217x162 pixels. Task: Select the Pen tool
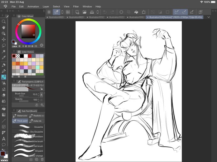point(4,65)
